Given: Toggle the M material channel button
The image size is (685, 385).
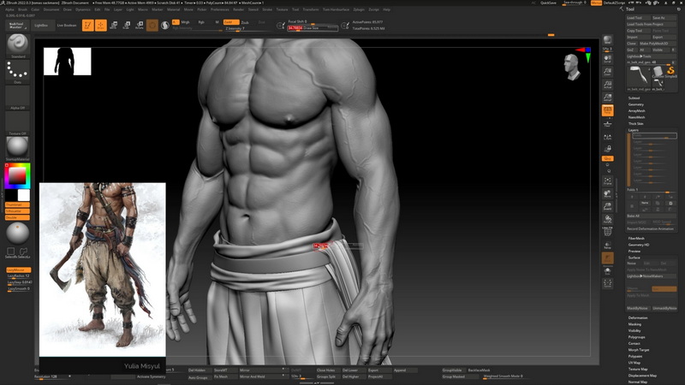Looking at the screenshot, I should click(217, 22).
